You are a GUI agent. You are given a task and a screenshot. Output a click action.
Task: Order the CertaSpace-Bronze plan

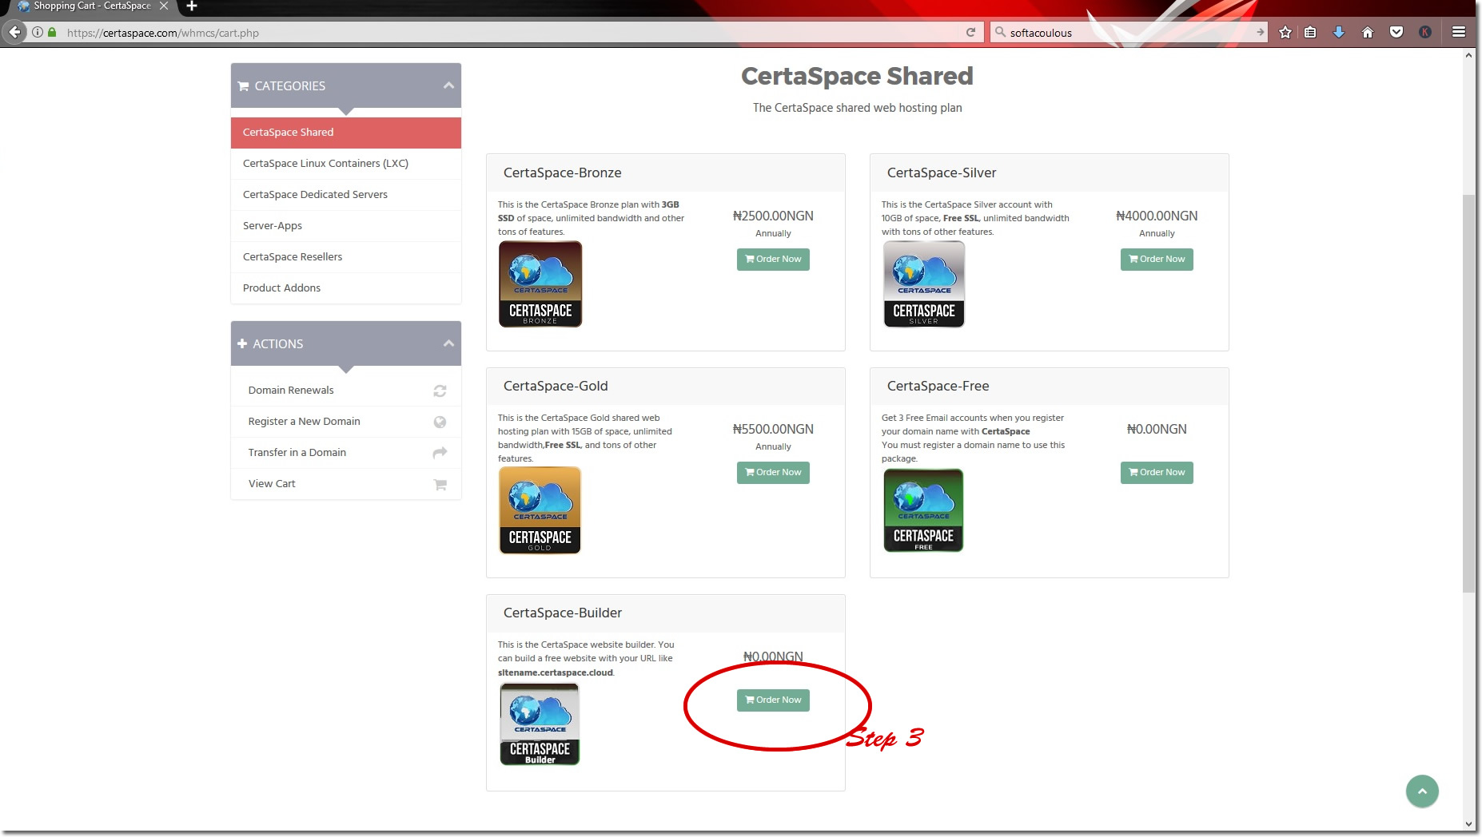click(773, 260)
